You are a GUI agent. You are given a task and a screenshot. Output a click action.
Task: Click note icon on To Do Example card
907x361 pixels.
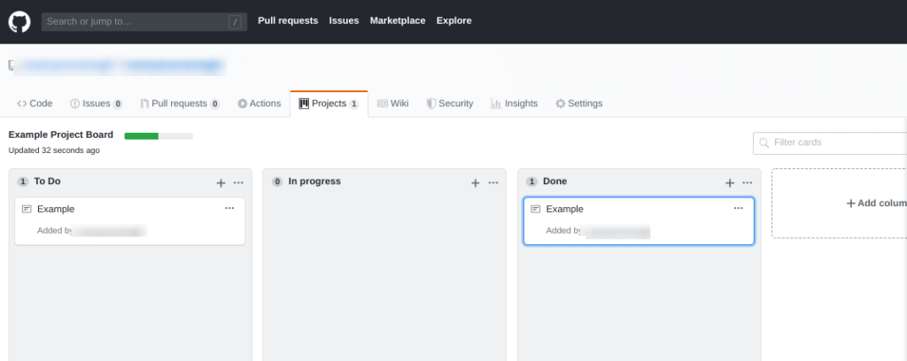(x=27, y=209)
